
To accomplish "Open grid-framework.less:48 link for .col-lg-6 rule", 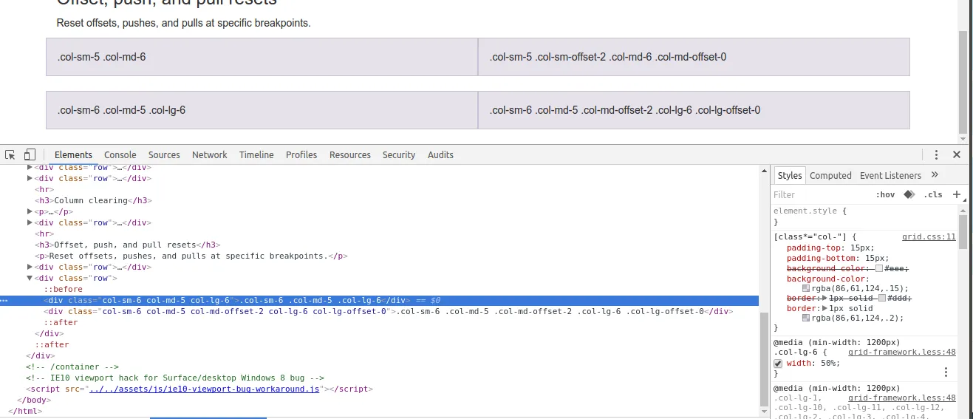I will coord(901,352).
